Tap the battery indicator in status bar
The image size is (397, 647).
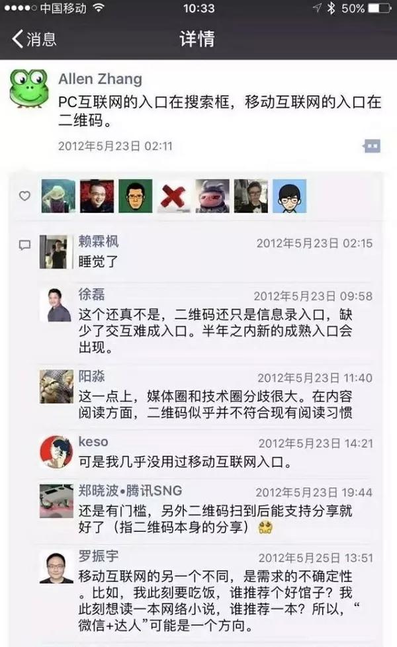tap(379, 8)
